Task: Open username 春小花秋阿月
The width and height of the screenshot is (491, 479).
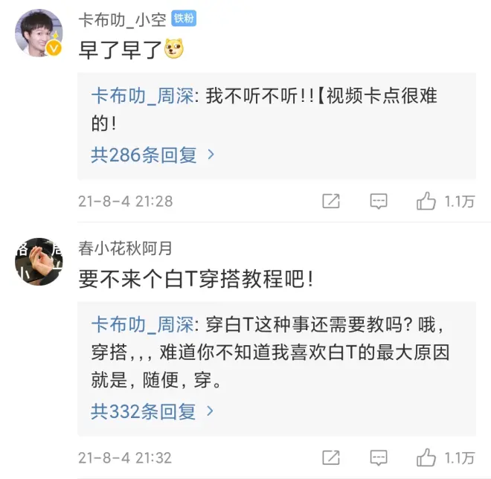Action: (124, 248)
